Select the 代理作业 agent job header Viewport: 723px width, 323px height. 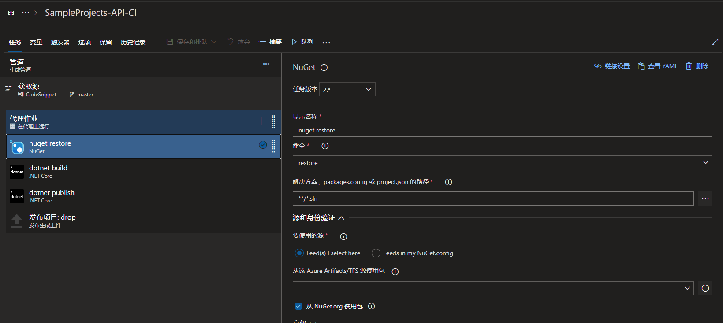point(143,122)
